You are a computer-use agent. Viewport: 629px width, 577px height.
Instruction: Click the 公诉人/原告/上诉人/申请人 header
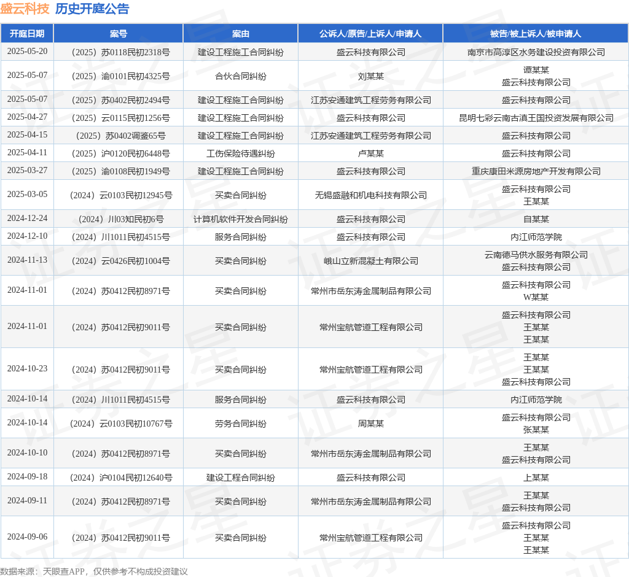point(370,34)
